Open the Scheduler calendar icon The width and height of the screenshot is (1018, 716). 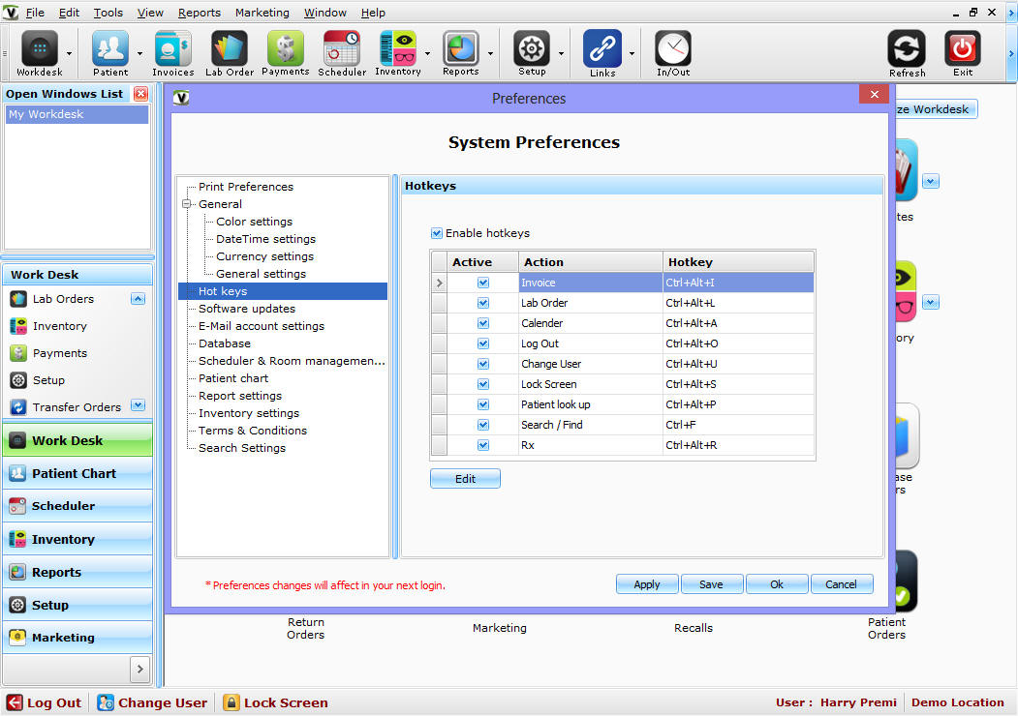342,48
